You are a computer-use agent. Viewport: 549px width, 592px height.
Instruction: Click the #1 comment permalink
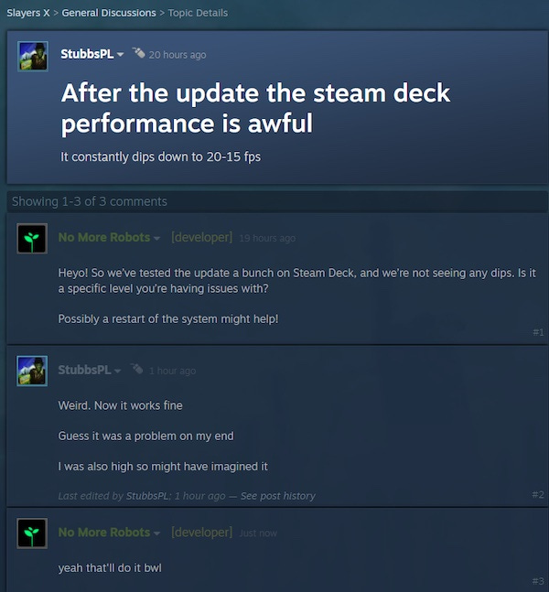(x=538, y=332)
